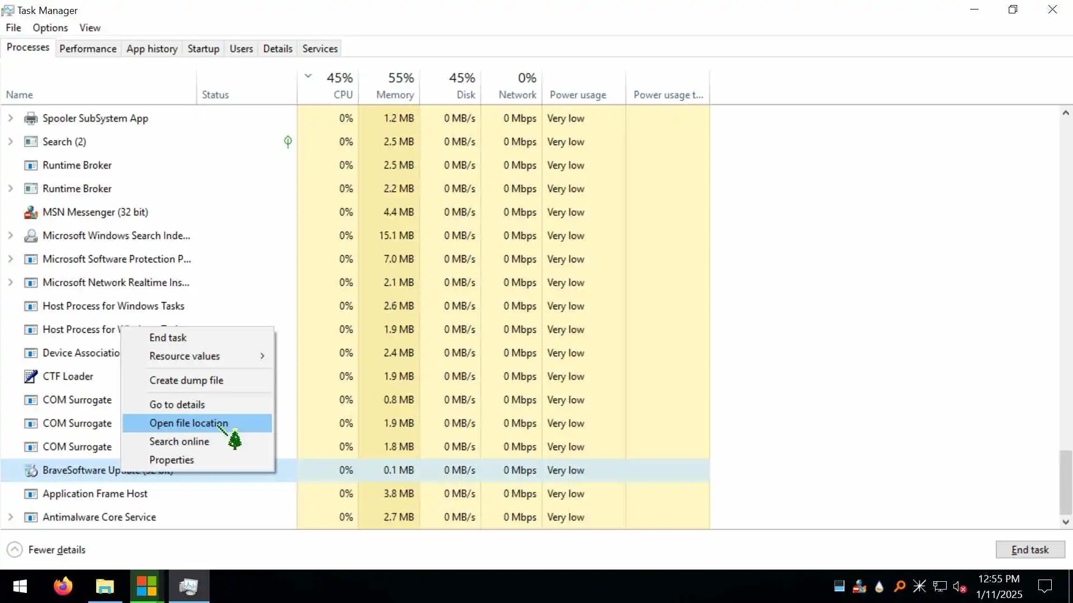Click the vertical scrollbar down arrow

1065,522
